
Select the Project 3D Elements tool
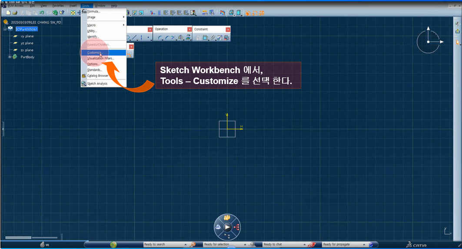click(x=188, y=38)
